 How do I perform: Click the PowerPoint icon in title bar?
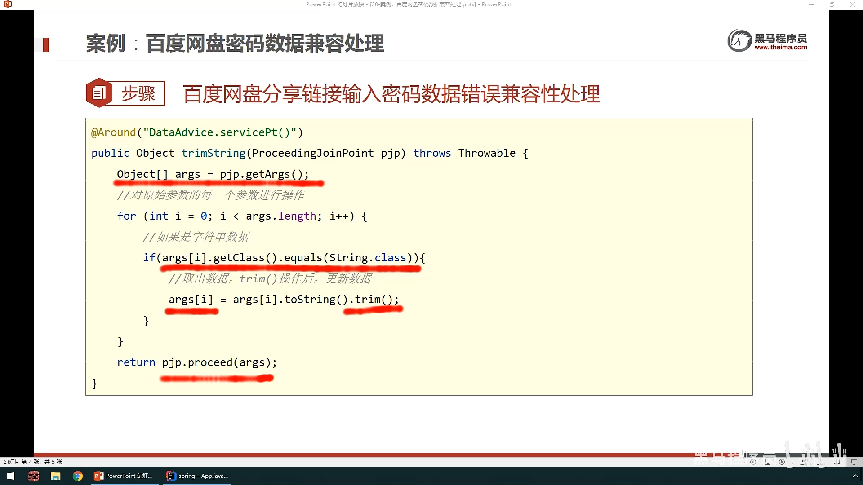click(x=8, y=4)
